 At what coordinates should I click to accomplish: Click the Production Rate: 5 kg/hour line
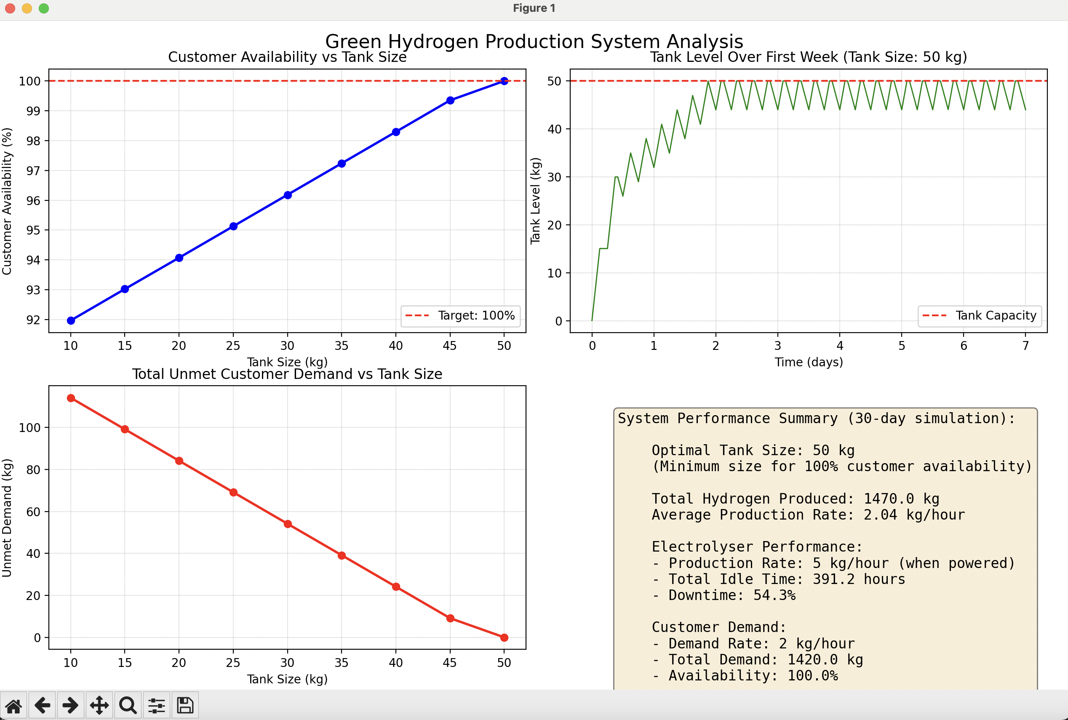(833, 563)
